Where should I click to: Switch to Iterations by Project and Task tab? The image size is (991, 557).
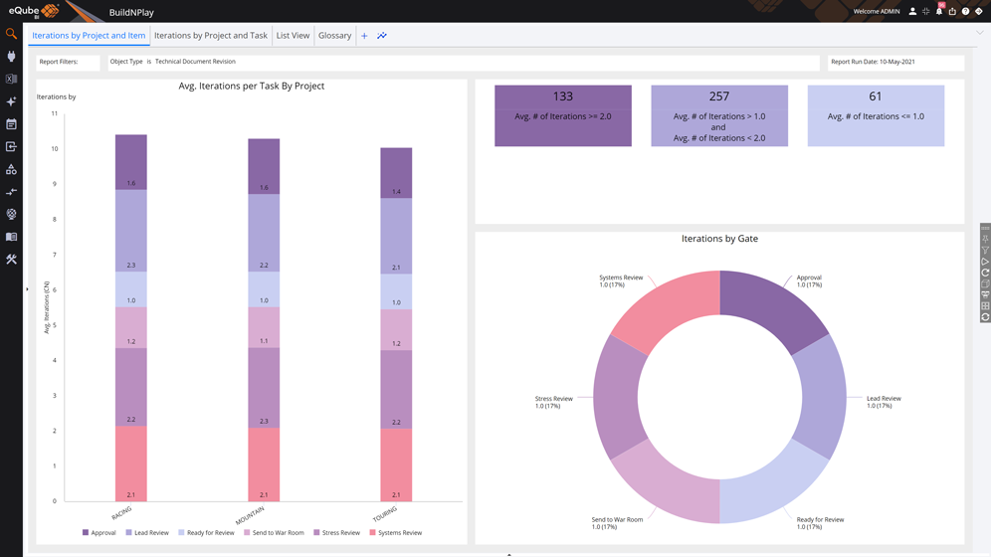tap(211, 36)
